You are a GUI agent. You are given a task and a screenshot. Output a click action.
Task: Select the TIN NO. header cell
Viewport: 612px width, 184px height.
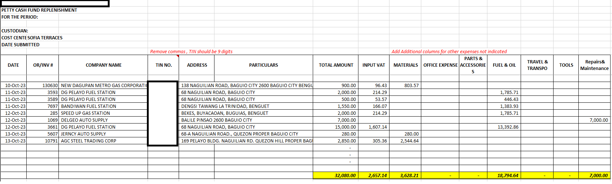pyautogui.click(x=163, y=65)
